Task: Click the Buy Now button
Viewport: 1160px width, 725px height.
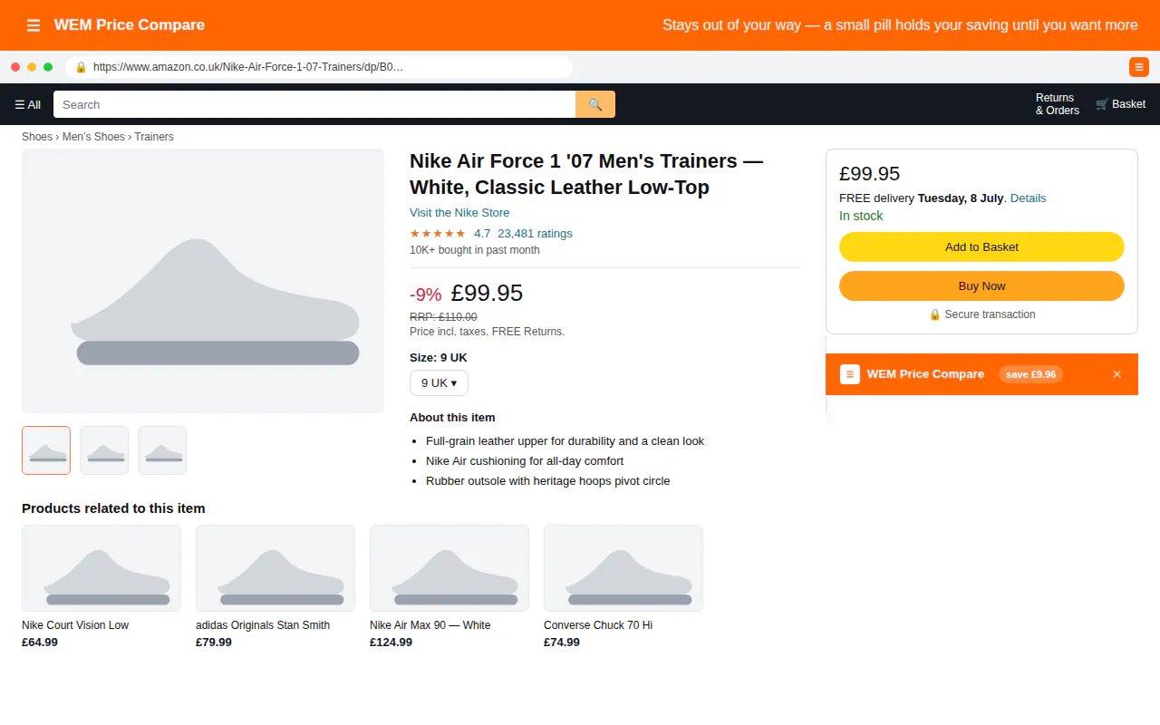Action: click(x=981, y=285)
